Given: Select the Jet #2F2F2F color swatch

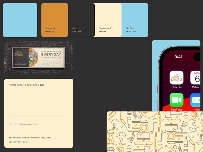Looking at the screenshot, I should pos(81,20).
